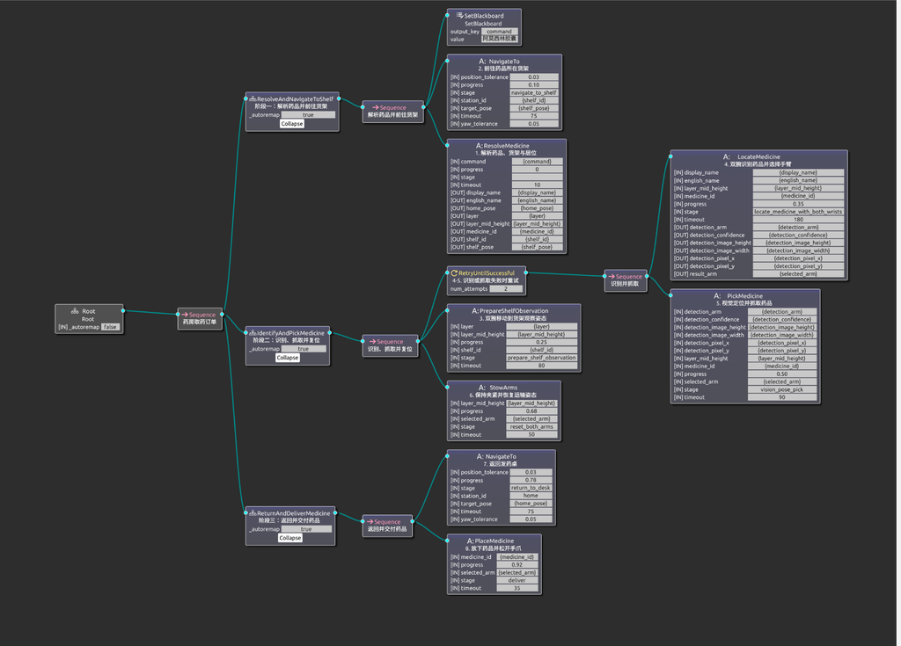Click the ResolveAndNavigateToShelf subtree icon
This screenshot has width=901, height=646.
point(253,98)
